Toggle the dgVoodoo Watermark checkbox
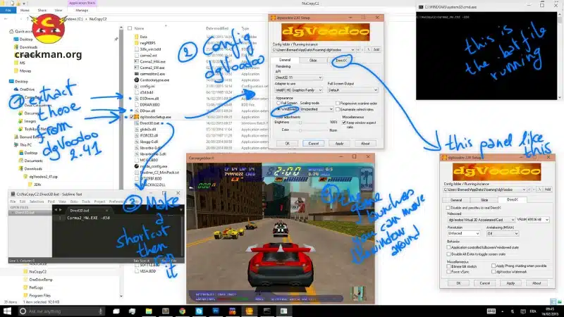Viewport: 564px width, 317px height. [493, 272]
